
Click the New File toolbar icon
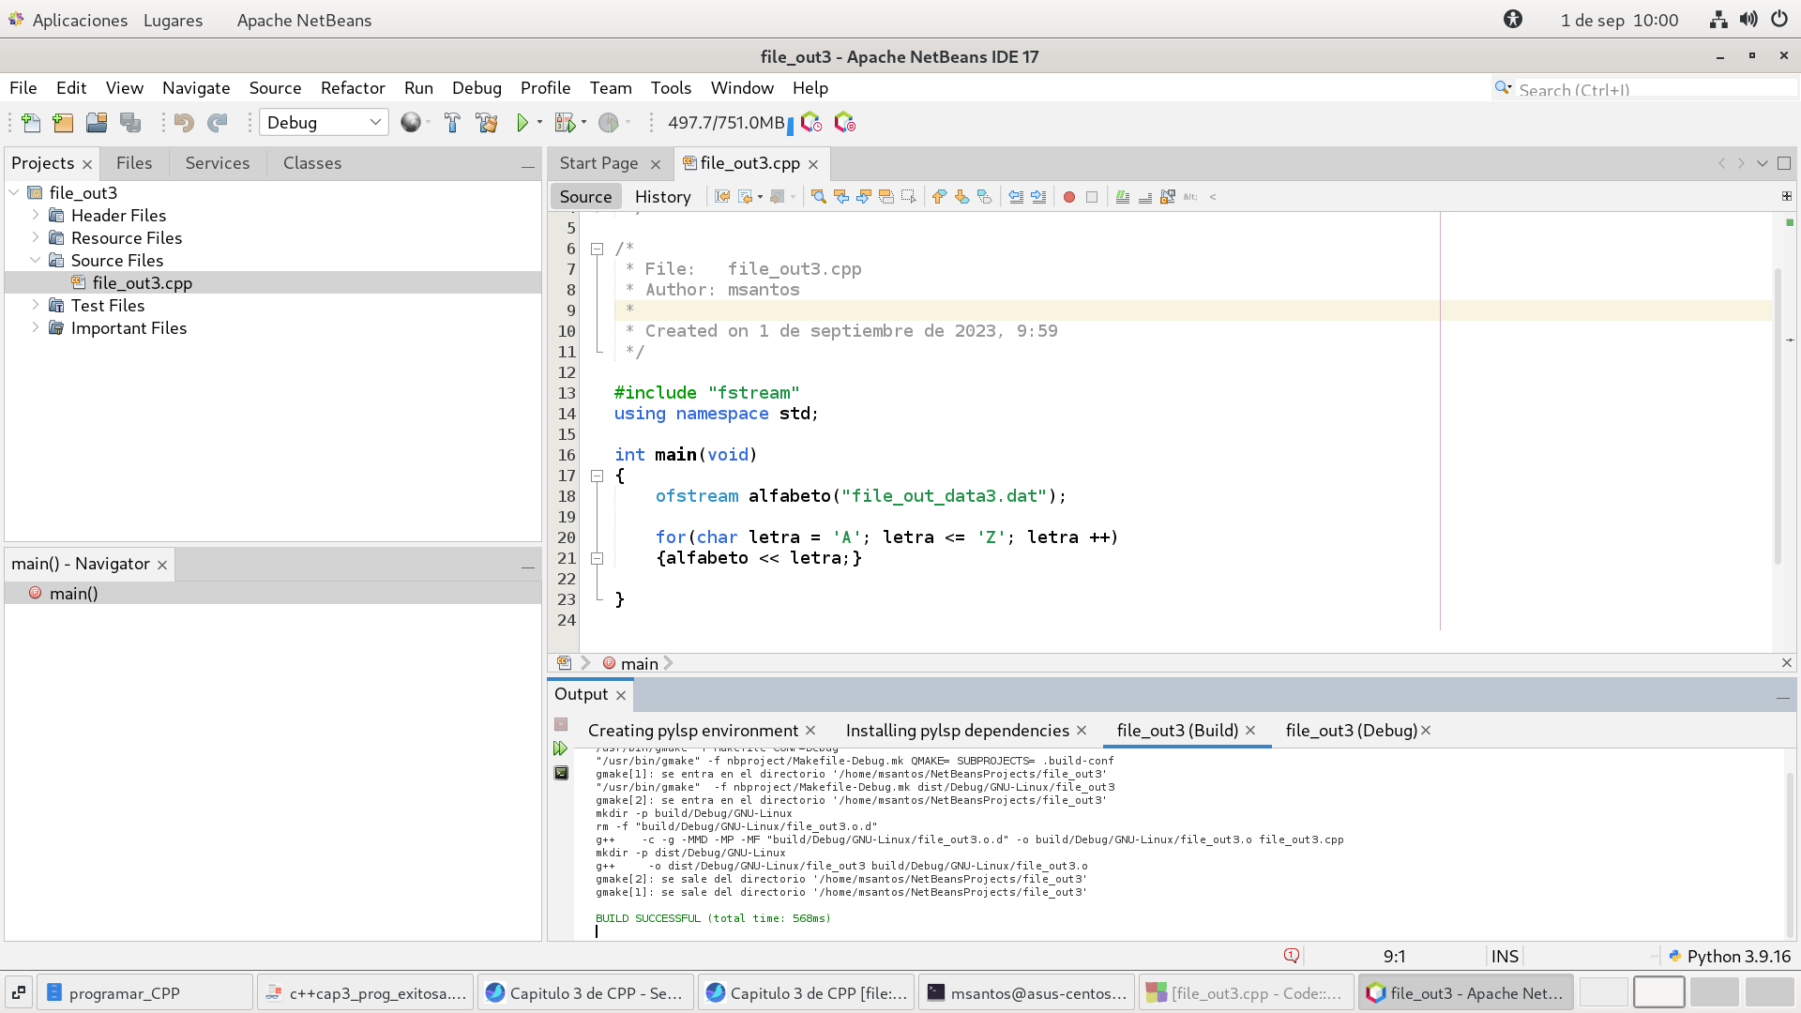(x=30, y=123)
